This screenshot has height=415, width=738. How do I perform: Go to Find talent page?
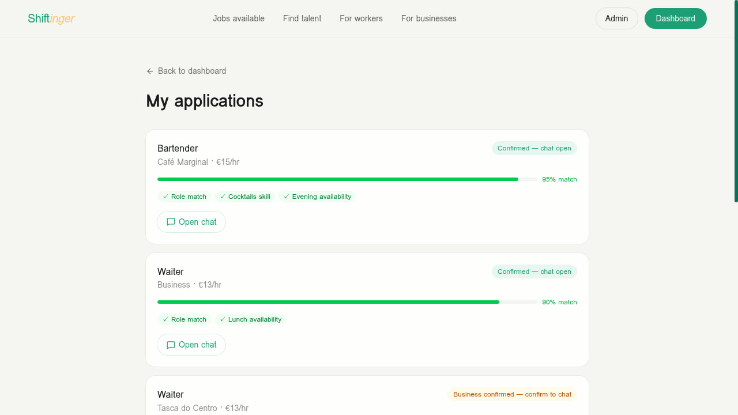[302, 18]
